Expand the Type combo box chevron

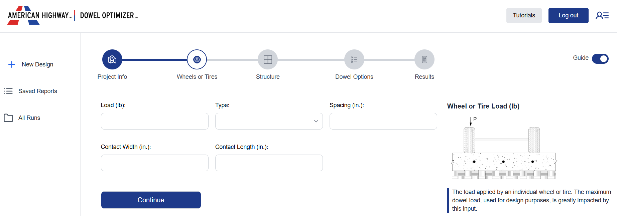pos(316,121)
